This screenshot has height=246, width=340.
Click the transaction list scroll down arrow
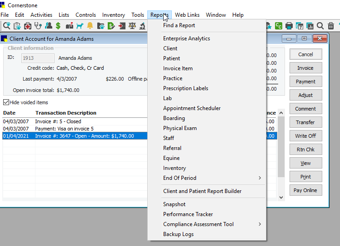(x=281, y=197)
